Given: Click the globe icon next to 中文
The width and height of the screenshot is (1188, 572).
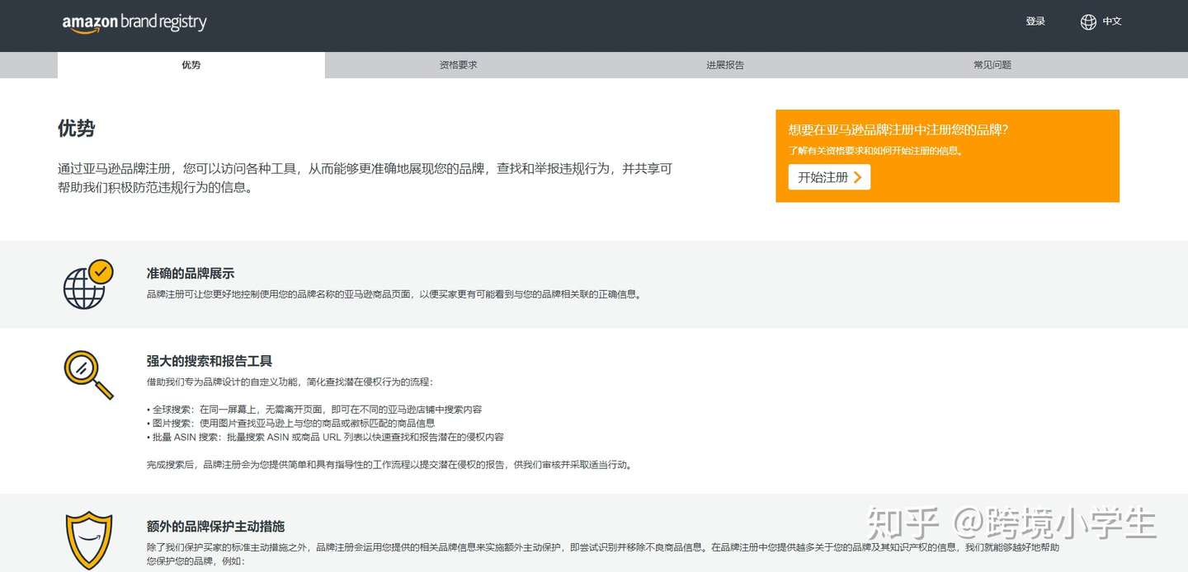Looking at the screenshot, I should click(1087, 21).
